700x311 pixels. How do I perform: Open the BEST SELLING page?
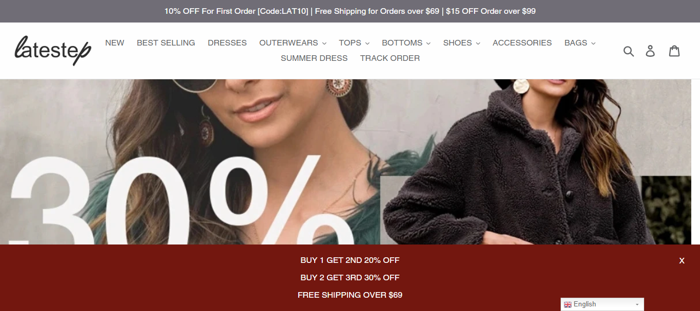pyautogui.click(x=166, y=43)
